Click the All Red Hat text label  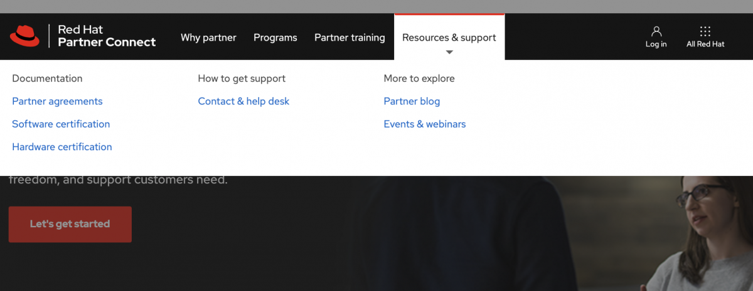[x=705, y=44]
